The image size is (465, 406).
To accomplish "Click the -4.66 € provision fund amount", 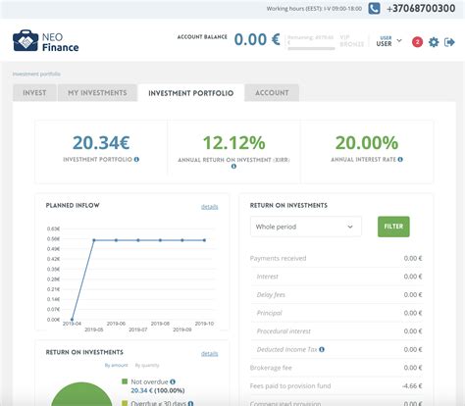I will [x=412, y=386].
